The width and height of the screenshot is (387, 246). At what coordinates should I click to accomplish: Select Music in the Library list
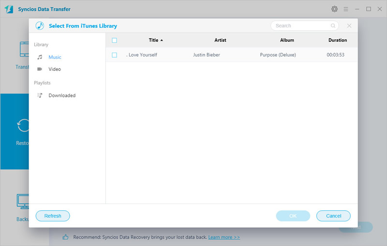click(x=55, y=57)
